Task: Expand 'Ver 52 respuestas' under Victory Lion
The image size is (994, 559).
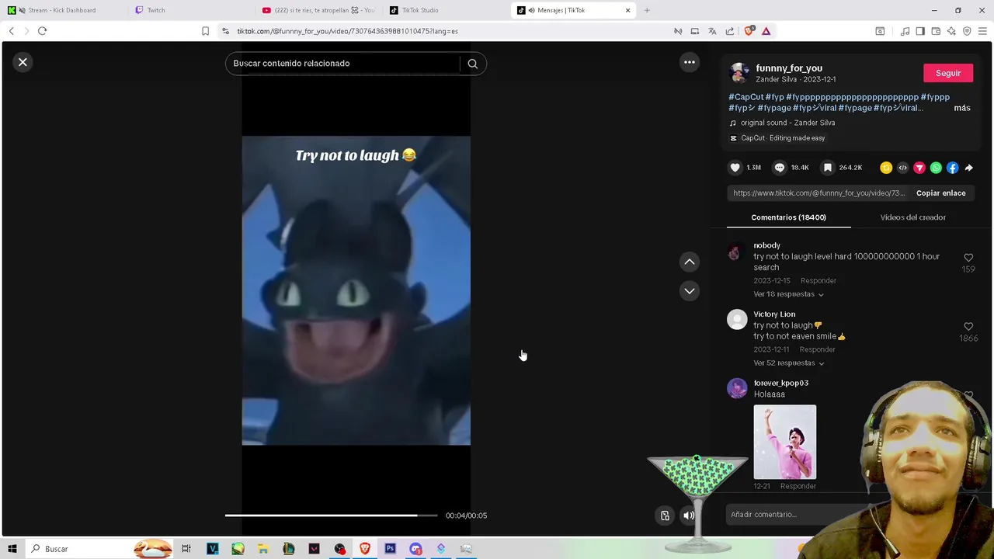Action: (x=788, y=363)
